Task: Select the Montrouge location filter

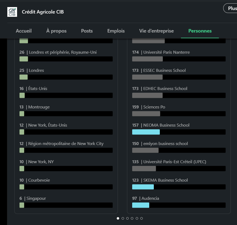Action: tap(66, 110)
